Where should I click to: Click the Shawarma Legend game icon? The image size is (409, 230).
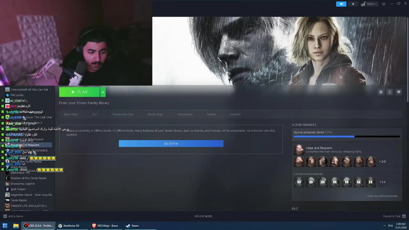(7, 184)
